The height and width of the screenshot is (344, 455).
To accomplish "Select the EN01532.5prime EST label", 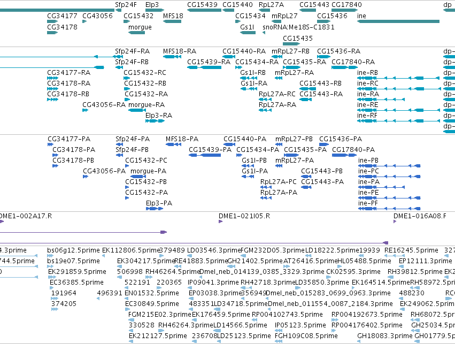I will point(152,293).
